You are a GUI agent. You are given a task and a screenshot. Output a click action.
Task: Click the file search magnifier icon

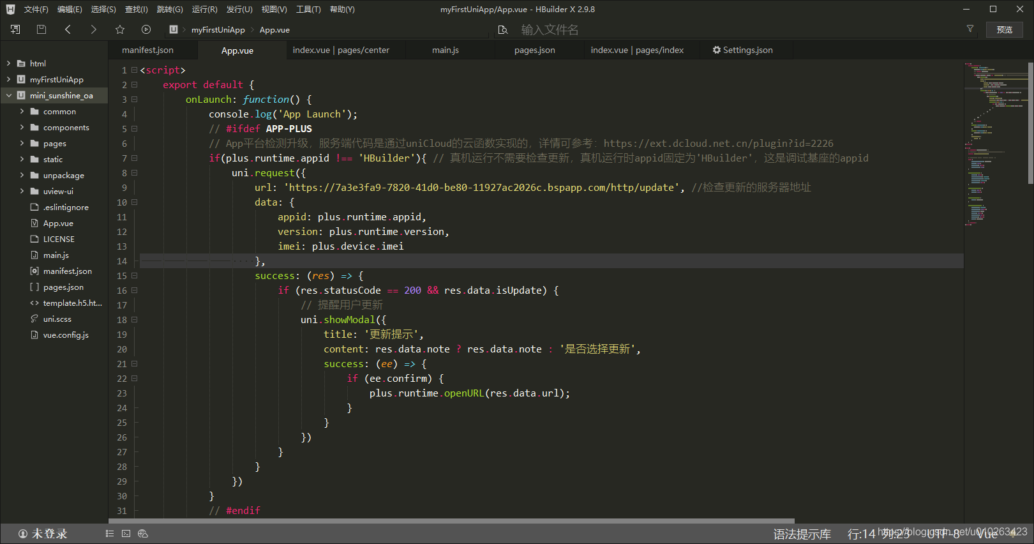pyautogui.click(x=503, y=30)
